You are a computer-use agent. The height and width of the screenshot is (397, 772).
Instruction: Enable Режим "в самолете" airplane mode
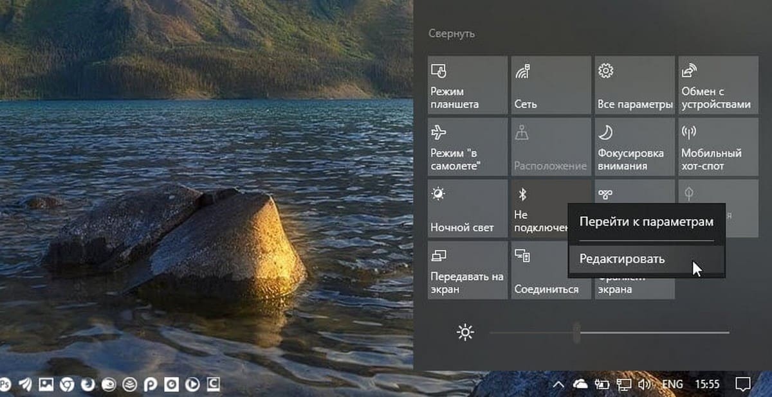coord(467,147)
